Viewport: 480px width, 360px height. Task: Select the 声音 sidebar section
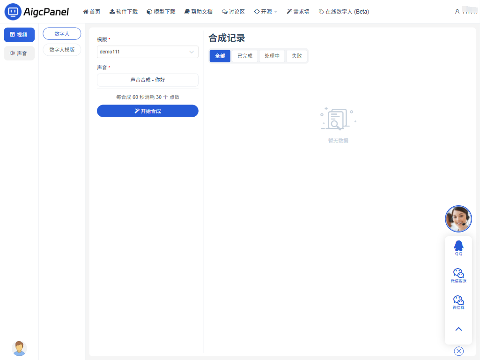[x=19, y=53]
